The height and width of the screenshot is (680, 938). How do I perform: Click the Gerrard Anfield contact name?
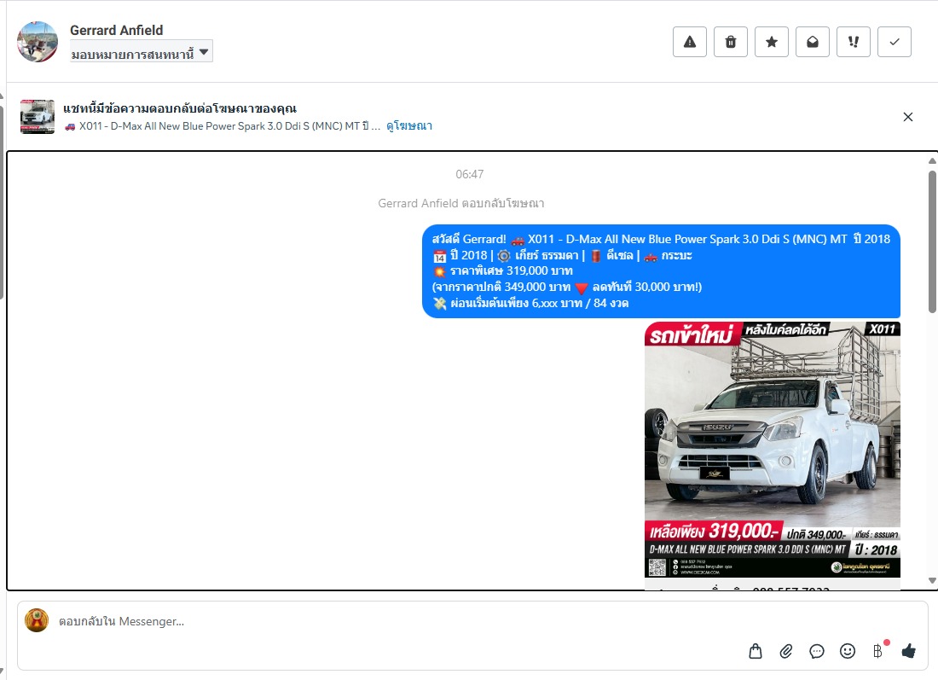click(x=117, y=30)
